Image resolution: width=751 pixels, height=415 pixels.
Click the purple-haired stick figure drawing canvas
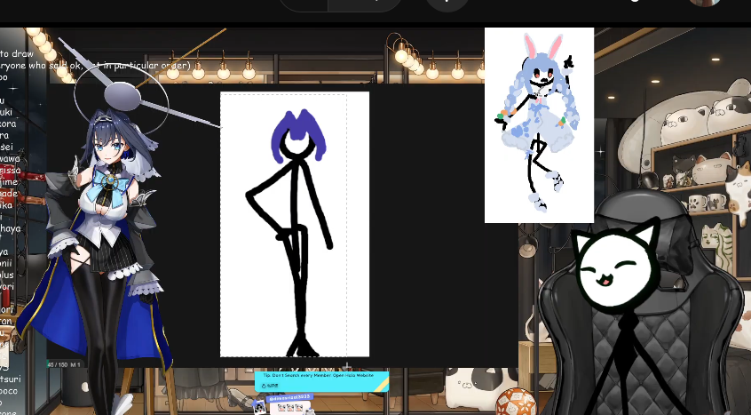[295, 224]
